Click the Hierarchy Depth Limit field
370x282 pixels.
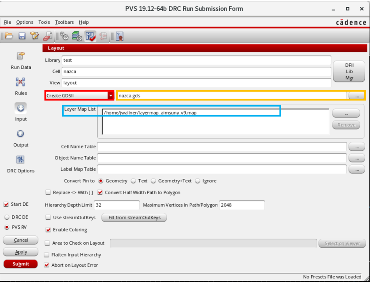point(117,205)
